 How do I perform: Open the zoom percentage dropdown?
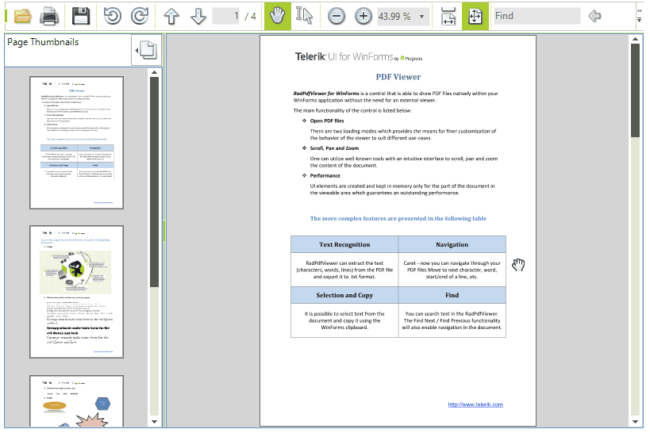422,17
